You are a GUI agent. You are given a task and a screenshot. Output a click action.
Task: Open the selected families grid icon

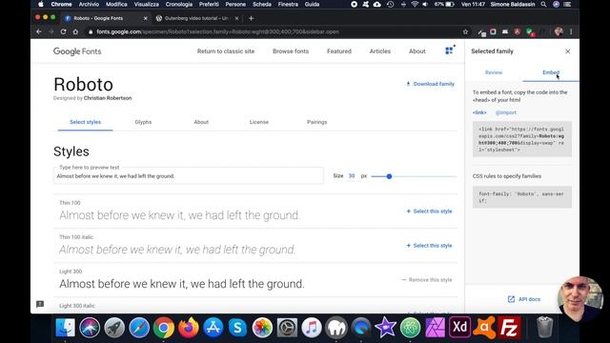tap(449, 50)
